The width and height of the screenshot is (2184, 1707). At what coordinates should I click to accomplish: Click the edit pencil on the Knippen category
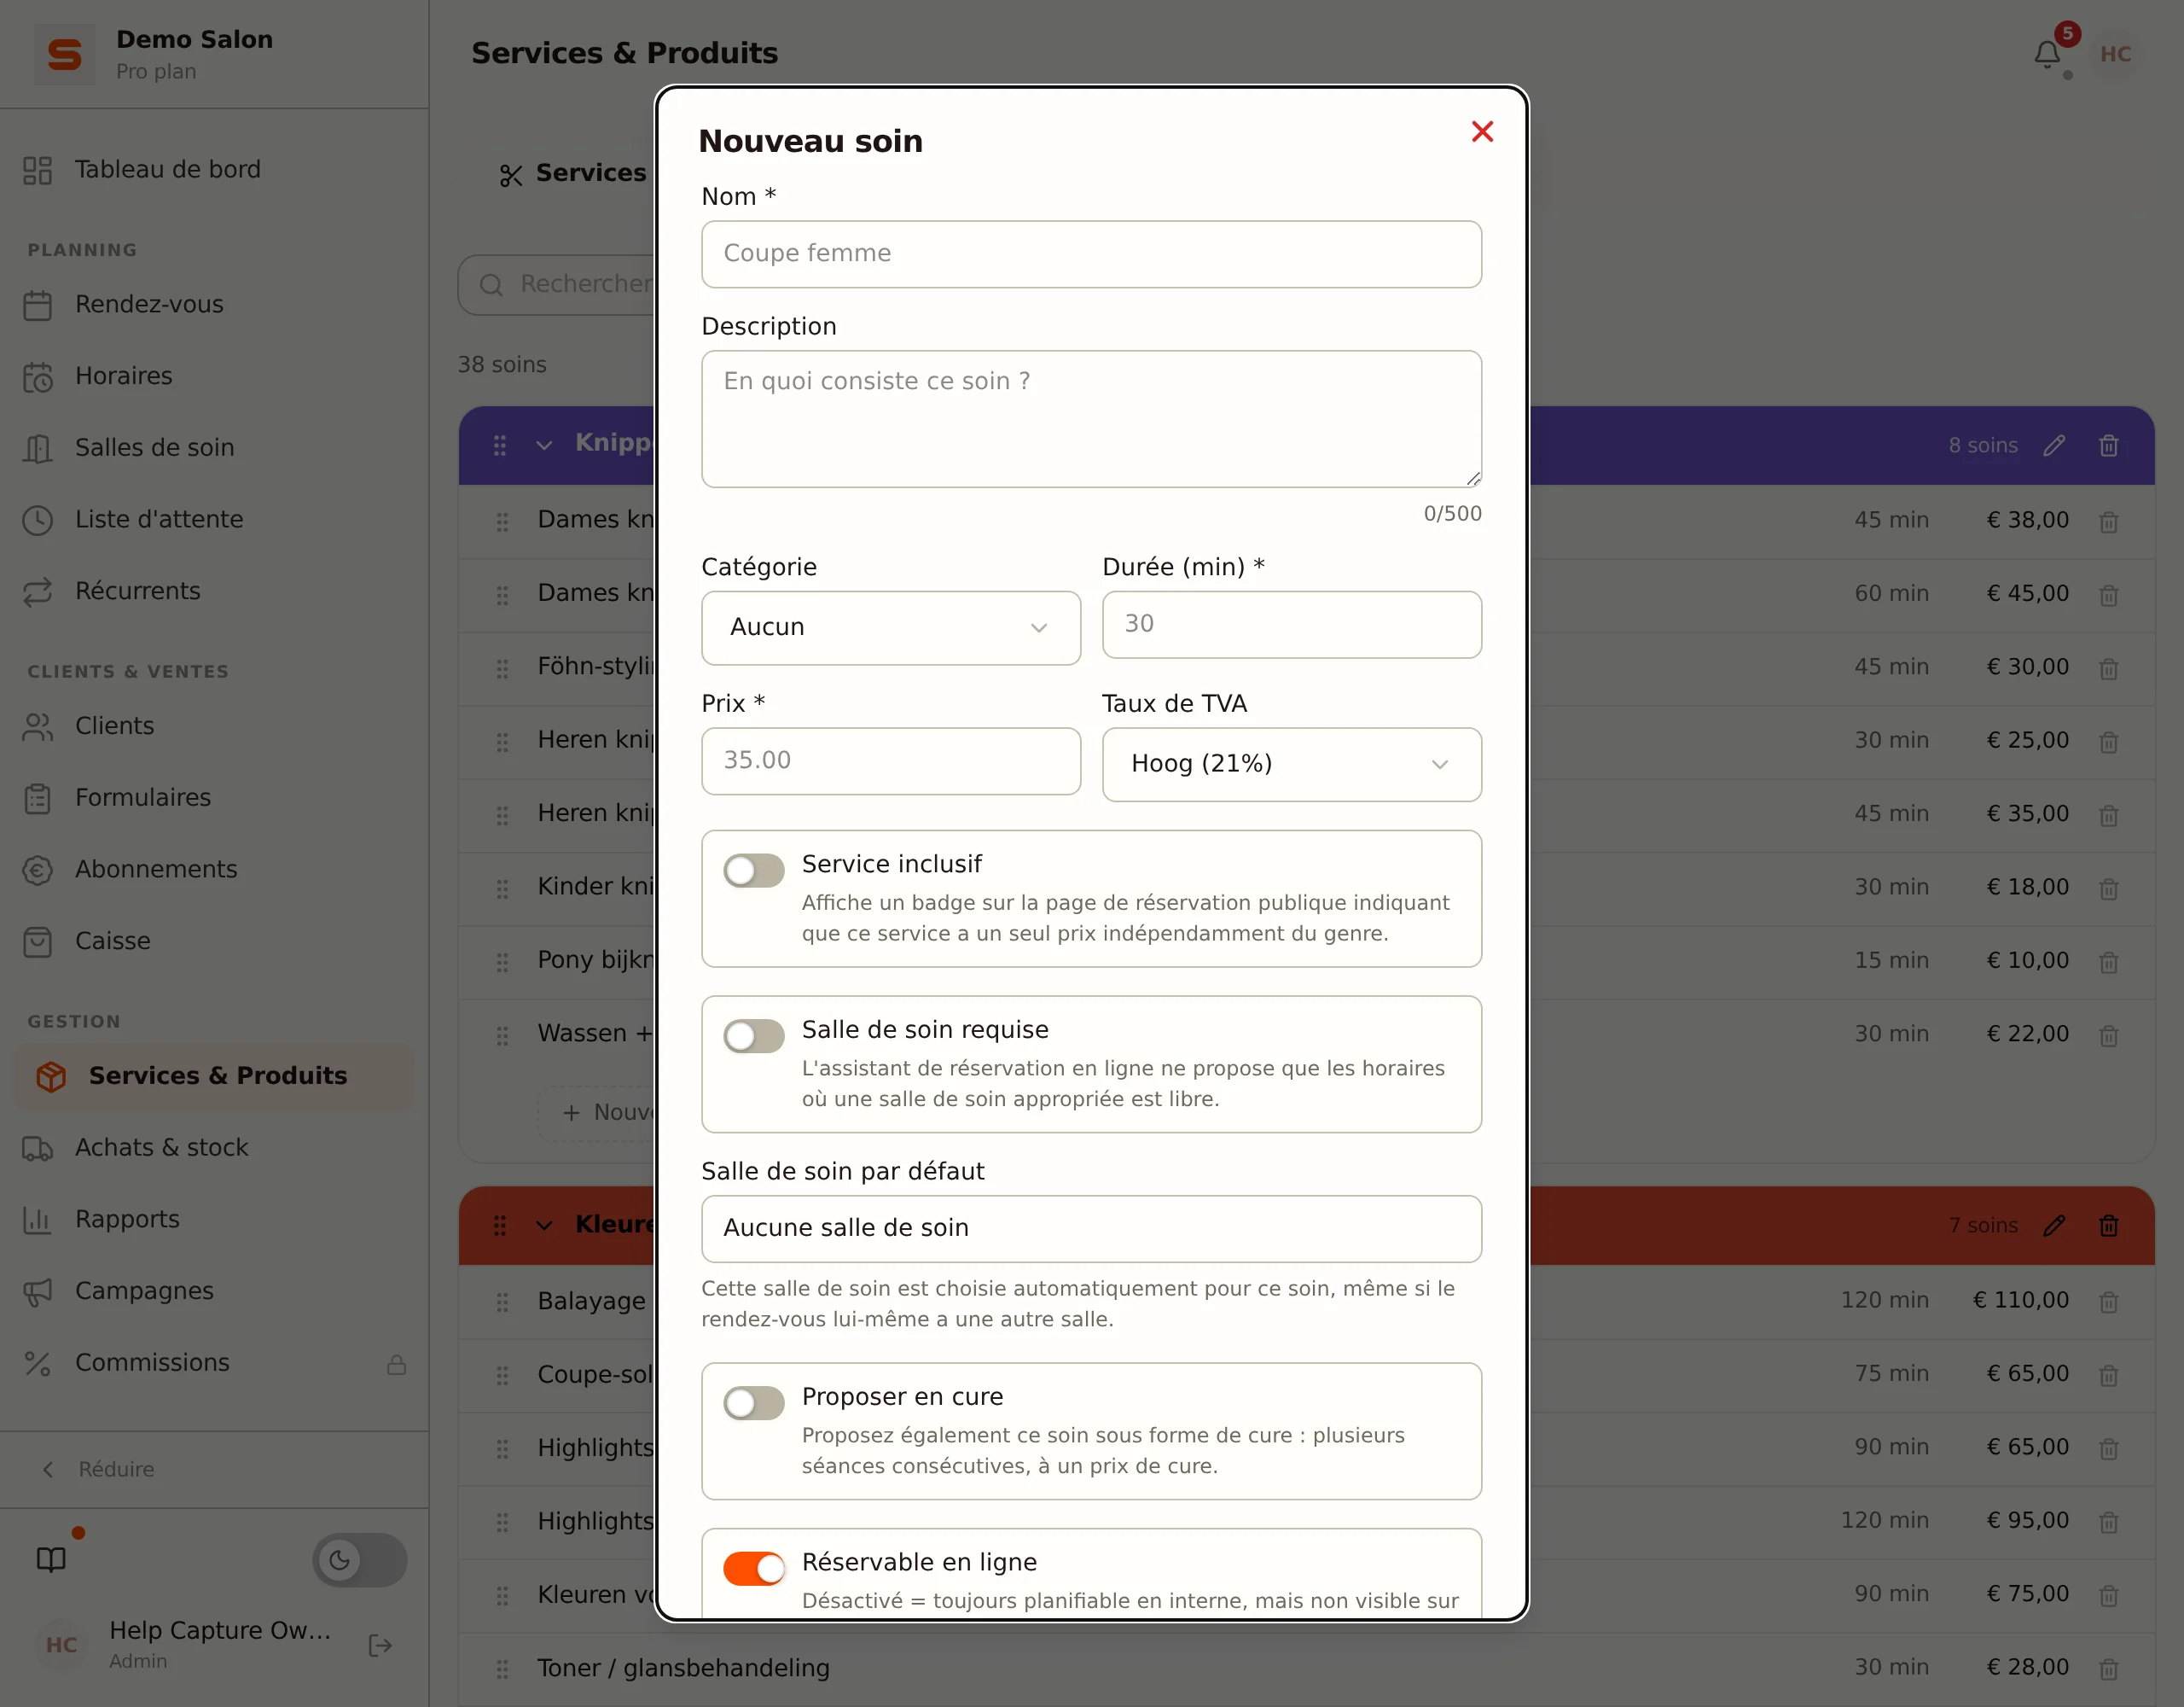[2054, 446]
